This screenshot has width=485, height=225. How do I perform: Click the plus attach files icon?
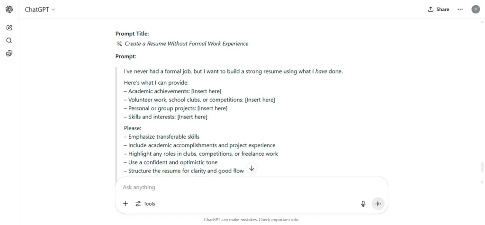[125, 204]
